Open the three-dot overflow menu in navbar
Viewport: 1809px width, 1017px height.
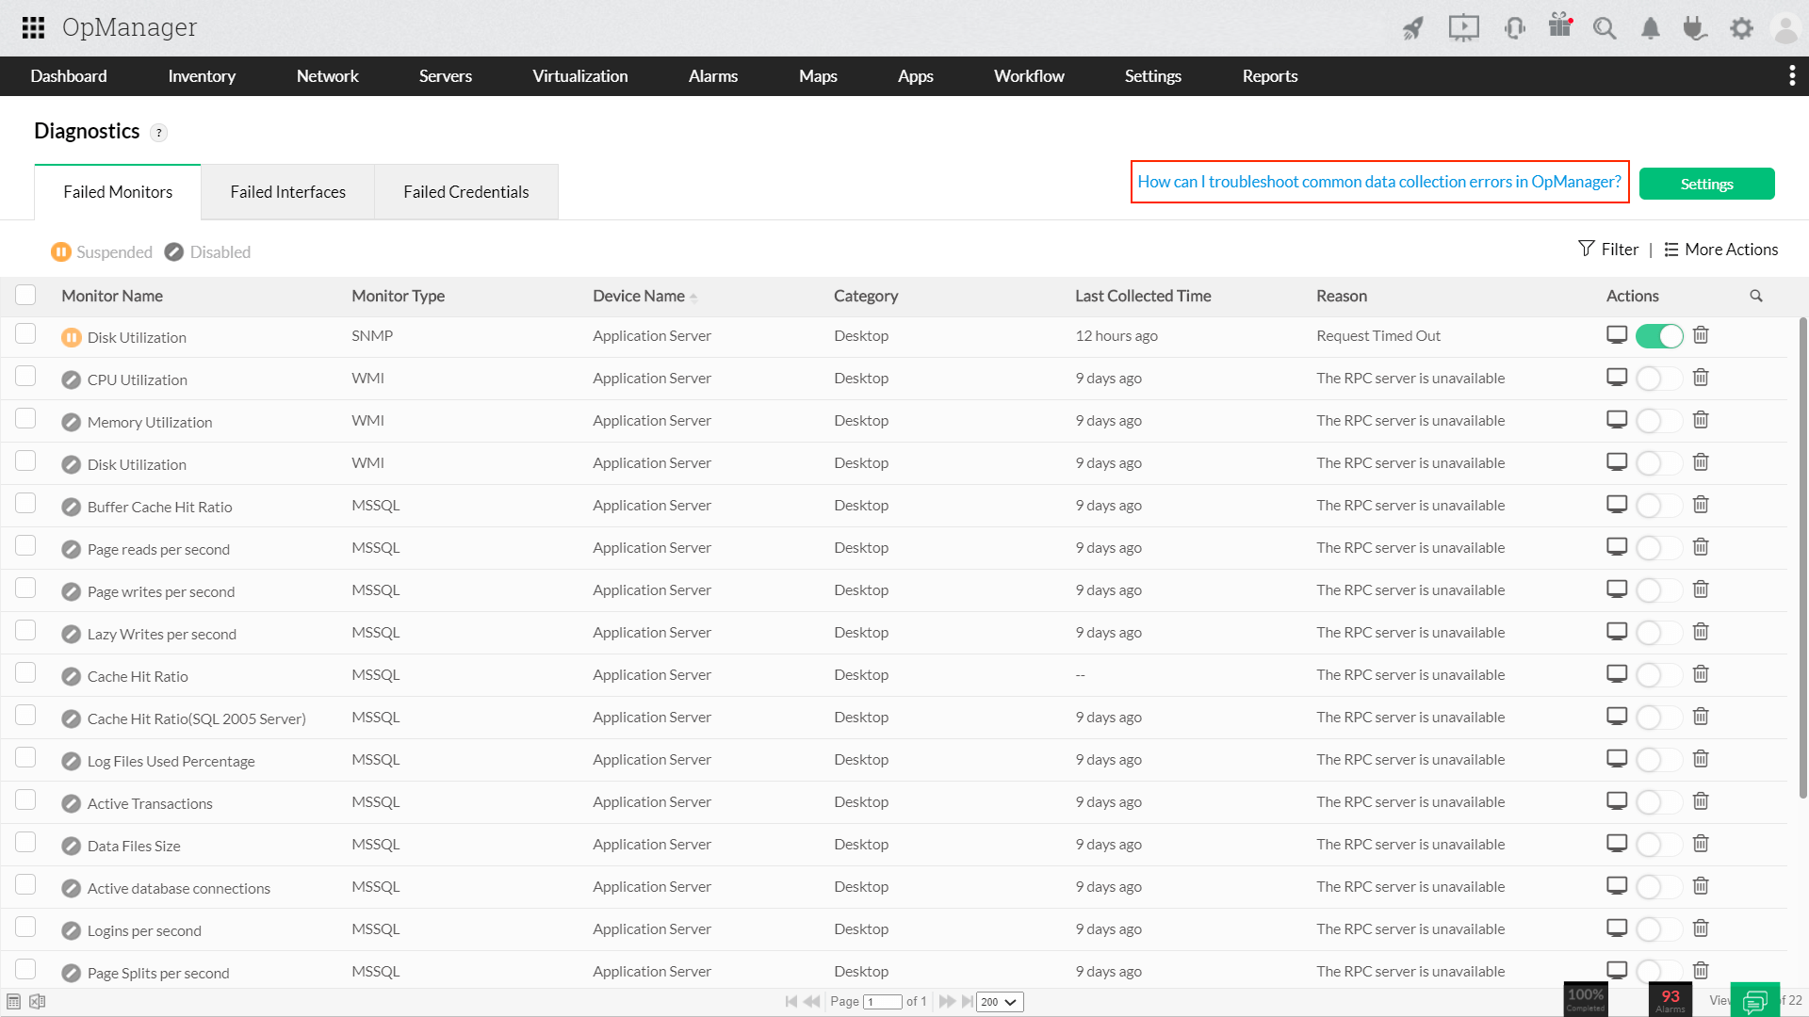tap(1791, 76)
